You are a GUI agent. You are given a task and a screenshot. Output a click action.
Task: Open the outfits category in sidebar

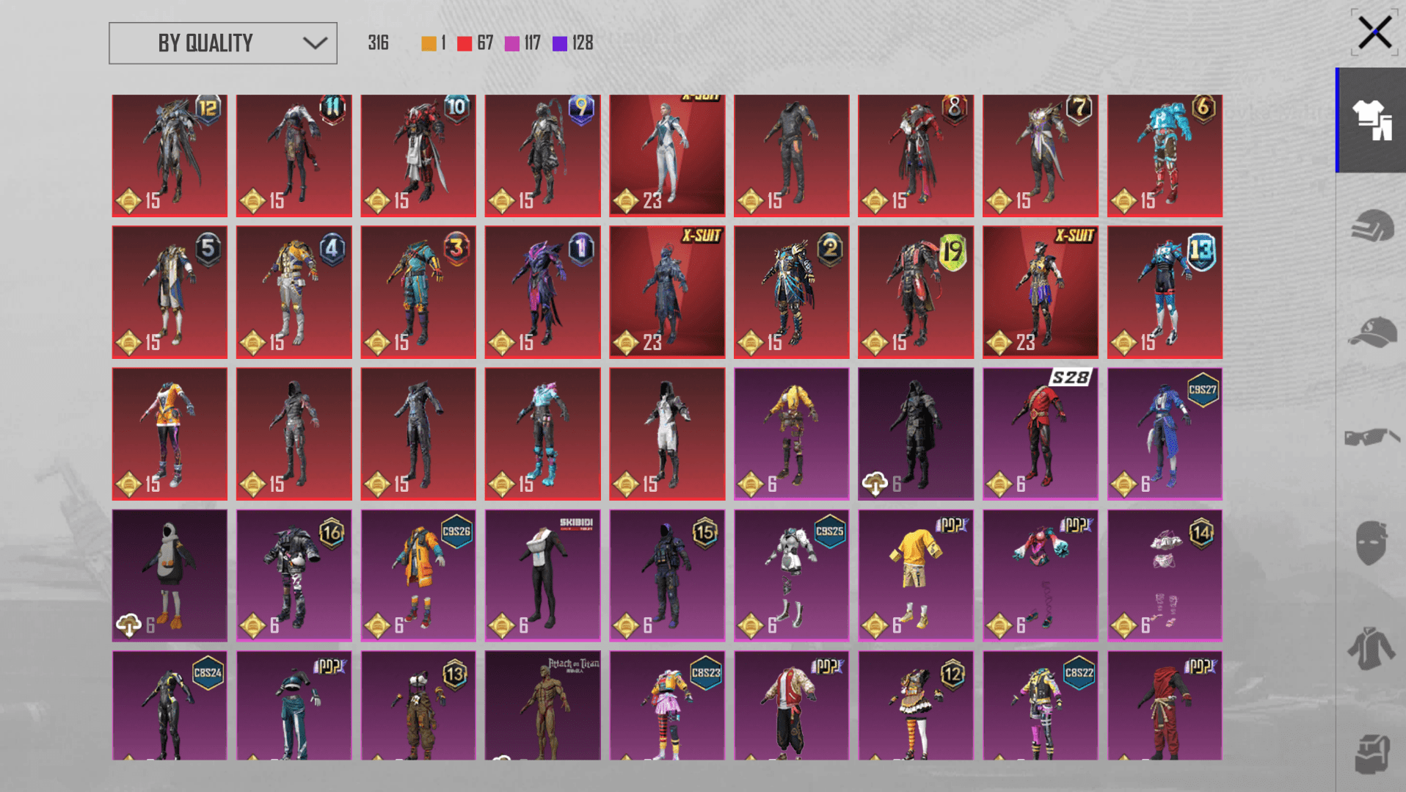point(1371,120)
